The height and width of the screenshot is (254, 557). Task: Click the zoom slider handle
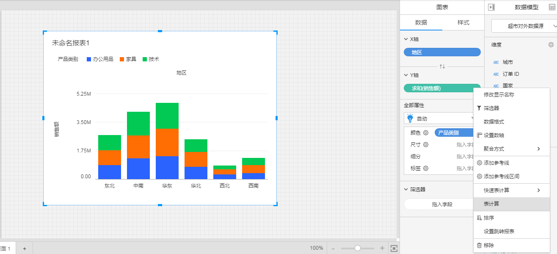coord(358,248)
